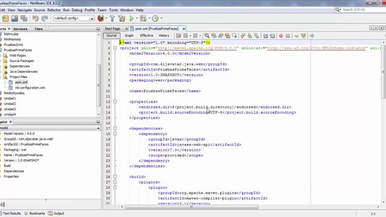The image size is (386, 217).
Task: Switch to the Files tab
Action: 39,29
